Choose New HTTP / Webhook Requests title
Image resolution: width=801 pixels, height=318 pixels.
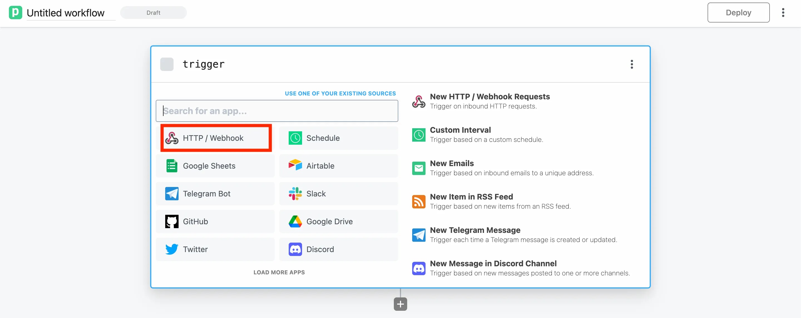click(x=490, y=97)
